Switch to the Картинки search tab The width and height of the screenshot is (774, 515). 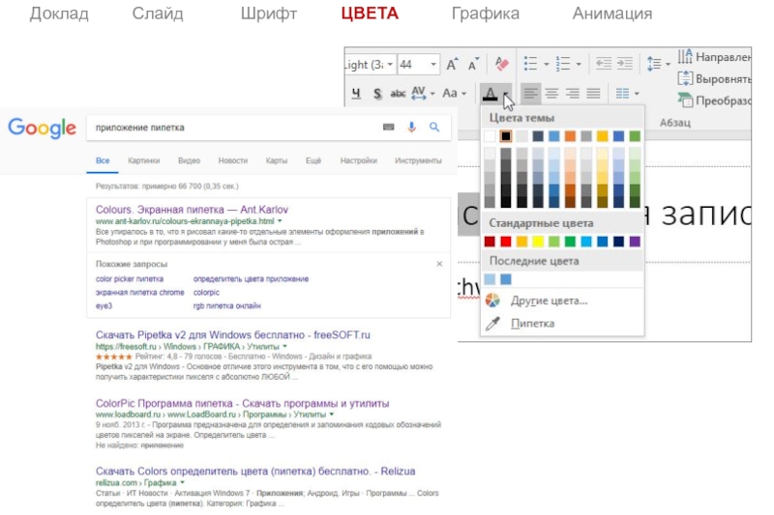pos(143,160)
